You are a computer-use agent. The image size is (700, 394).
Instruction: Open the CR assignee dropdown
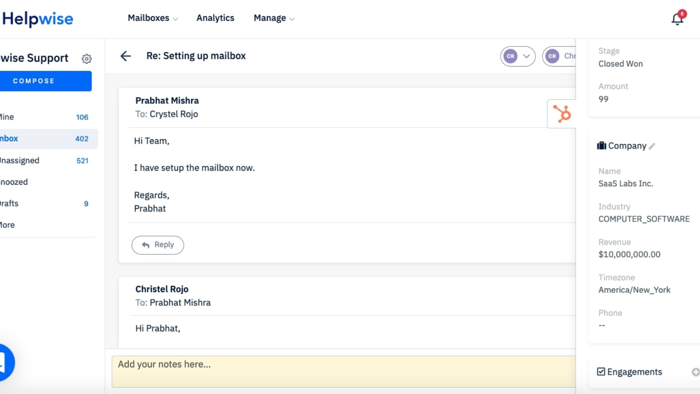click(518, 56)
